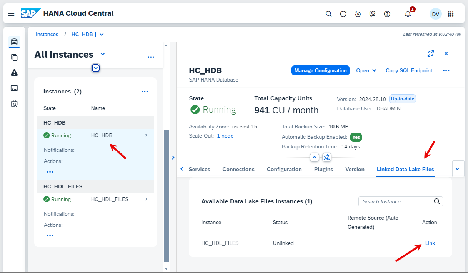Viewport: 468px width, 273px height.
Task: Switch to the Services tab
Action: 199,169
